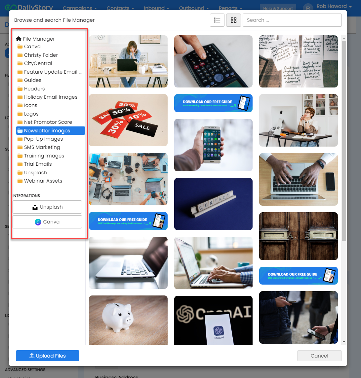The width and height of the screenshot is (361, 378).
Task: Select the woman at iMac photo
Action: click(x=299, y=120)
